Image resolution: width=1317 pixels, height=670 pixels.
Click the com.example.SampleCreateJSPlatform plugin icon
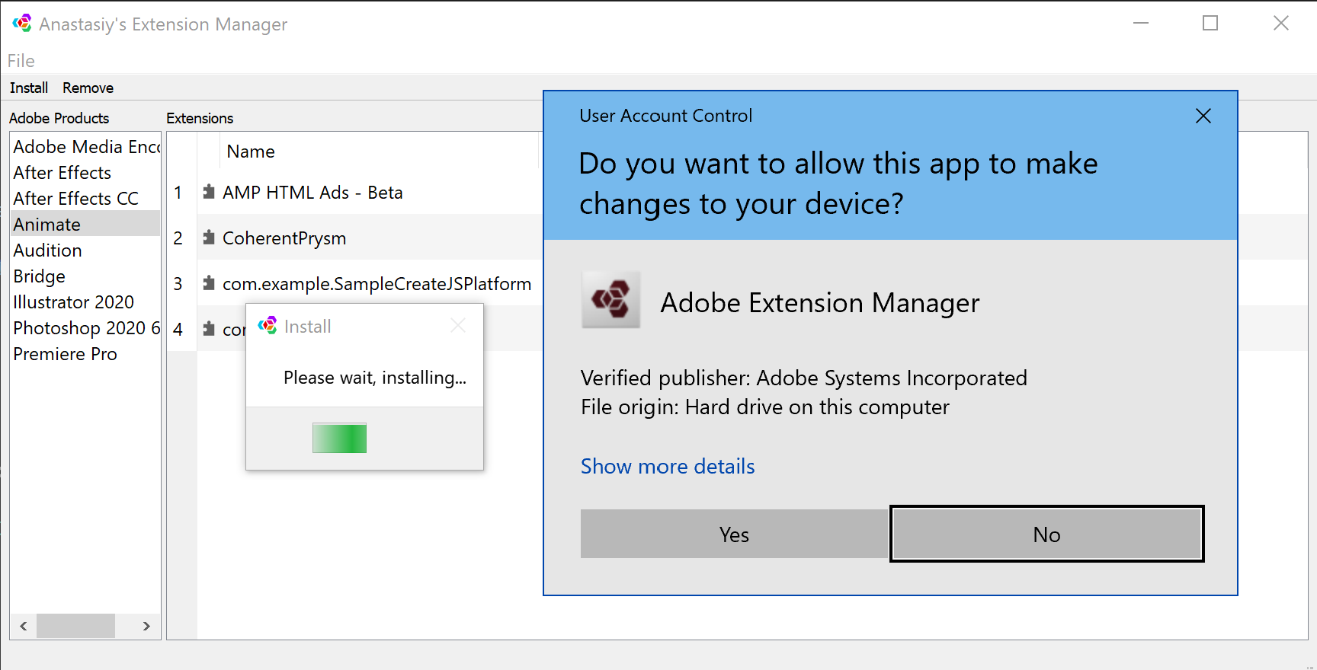coord(209,283)
